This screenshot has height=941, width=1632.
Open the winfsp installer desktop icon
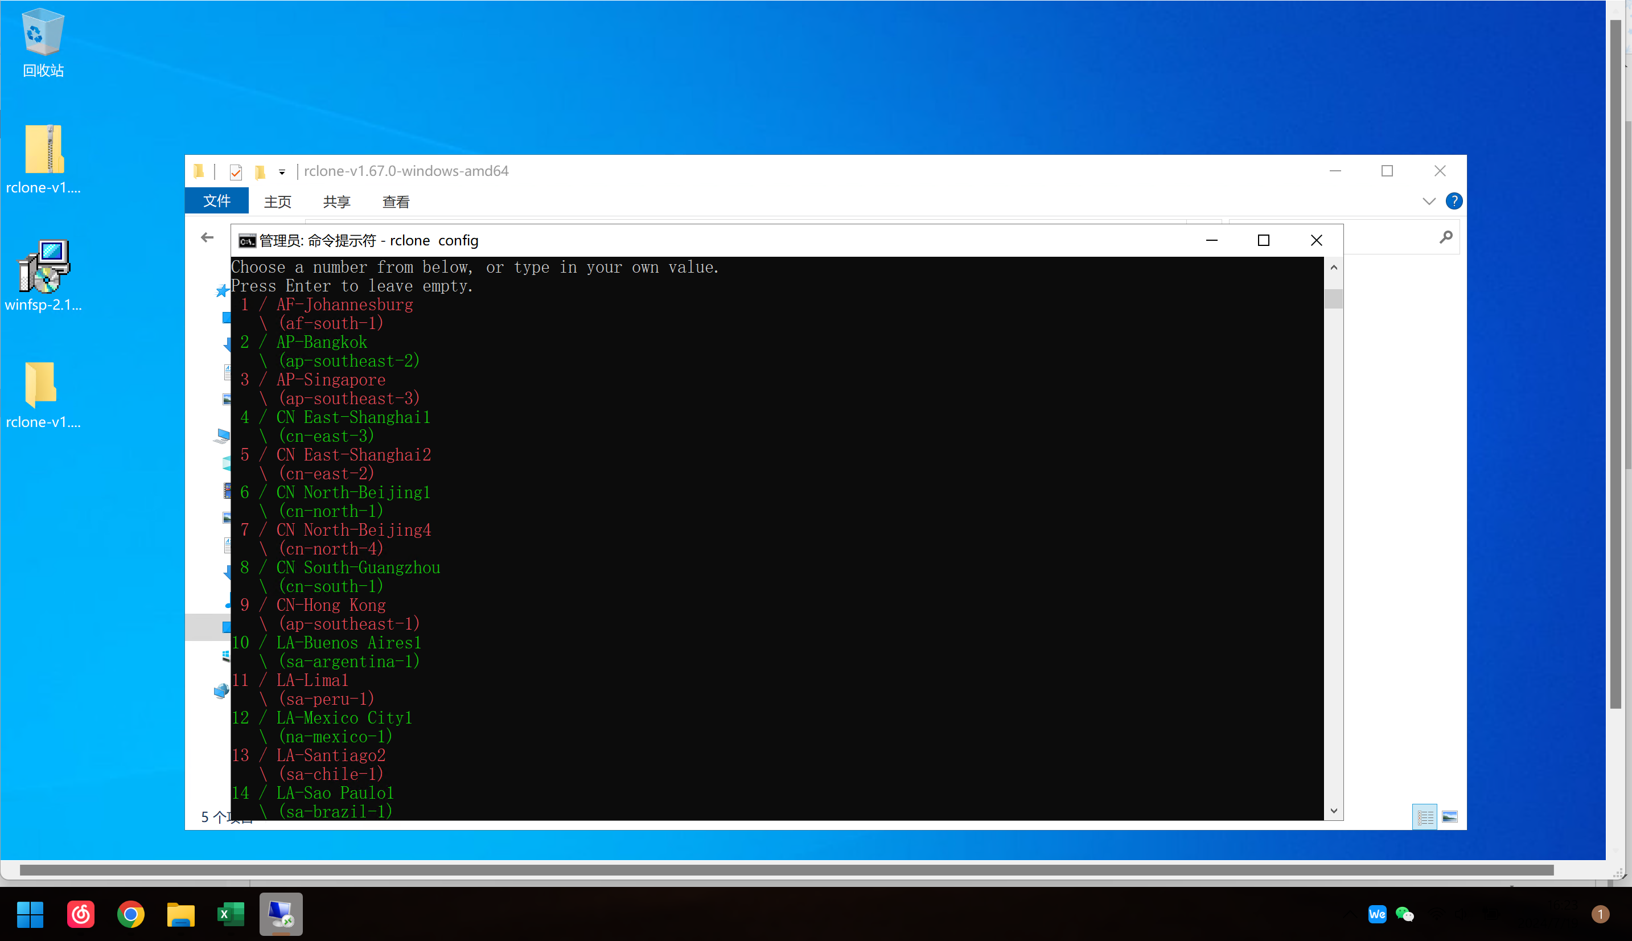pyautogui.click(x=43, y=266)
